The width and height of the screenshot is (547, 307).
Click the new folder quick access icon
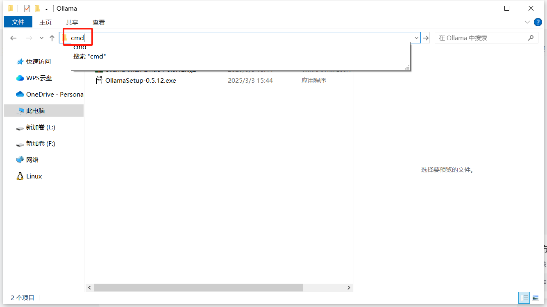37,9
